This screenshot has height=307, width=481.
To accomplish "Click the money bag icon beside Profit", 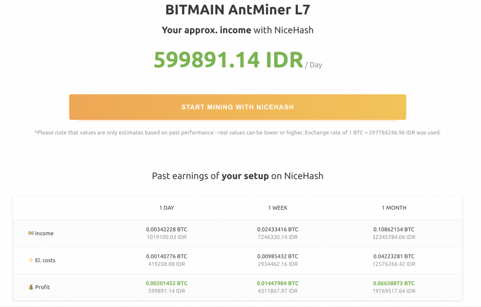I will (x=31, y=287).
